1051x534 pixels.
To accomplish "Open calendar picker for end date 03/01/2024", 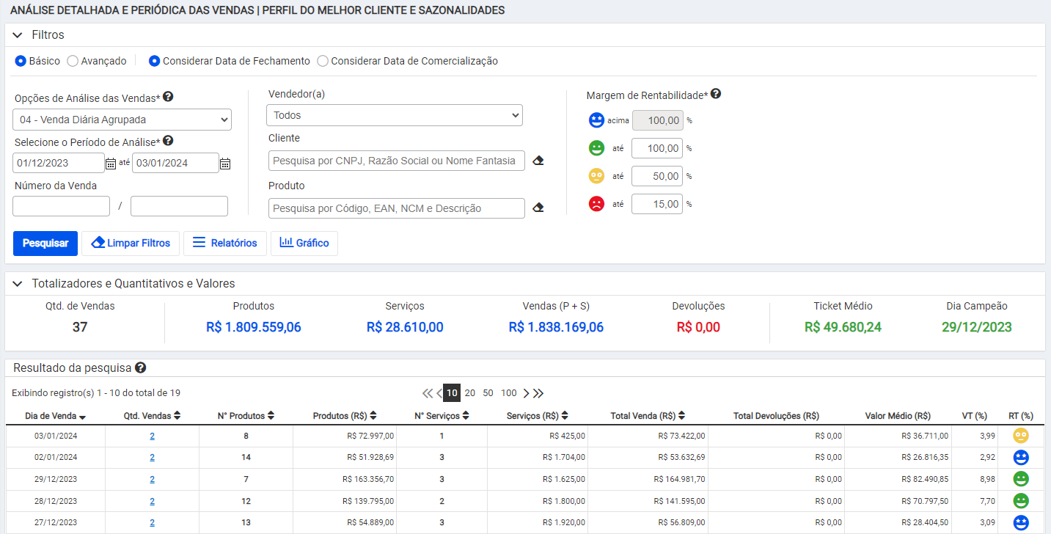I will point(225,164).
